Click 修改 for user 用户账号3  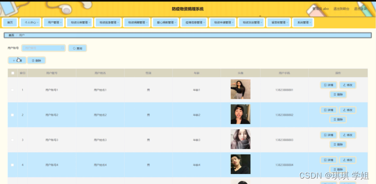pos(348,135)
